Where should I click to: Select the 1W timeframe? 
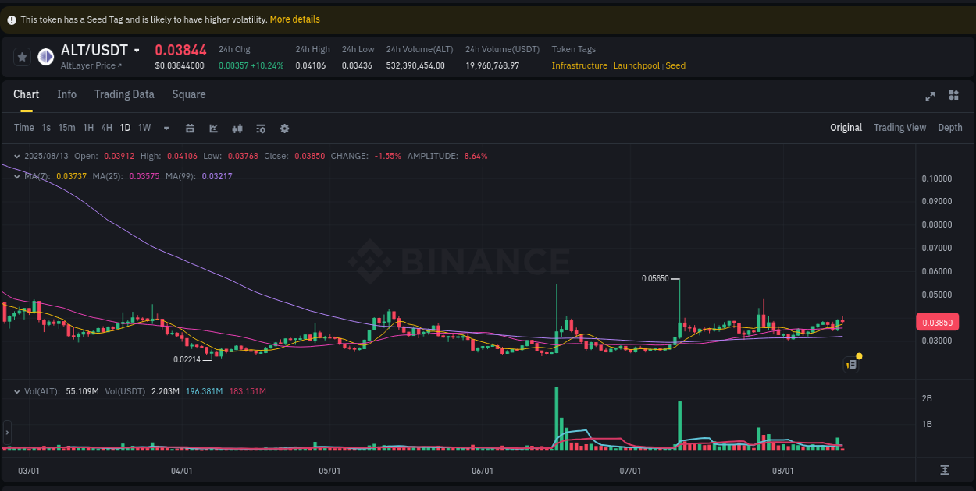pyautogui.click(x=144, y=127)
